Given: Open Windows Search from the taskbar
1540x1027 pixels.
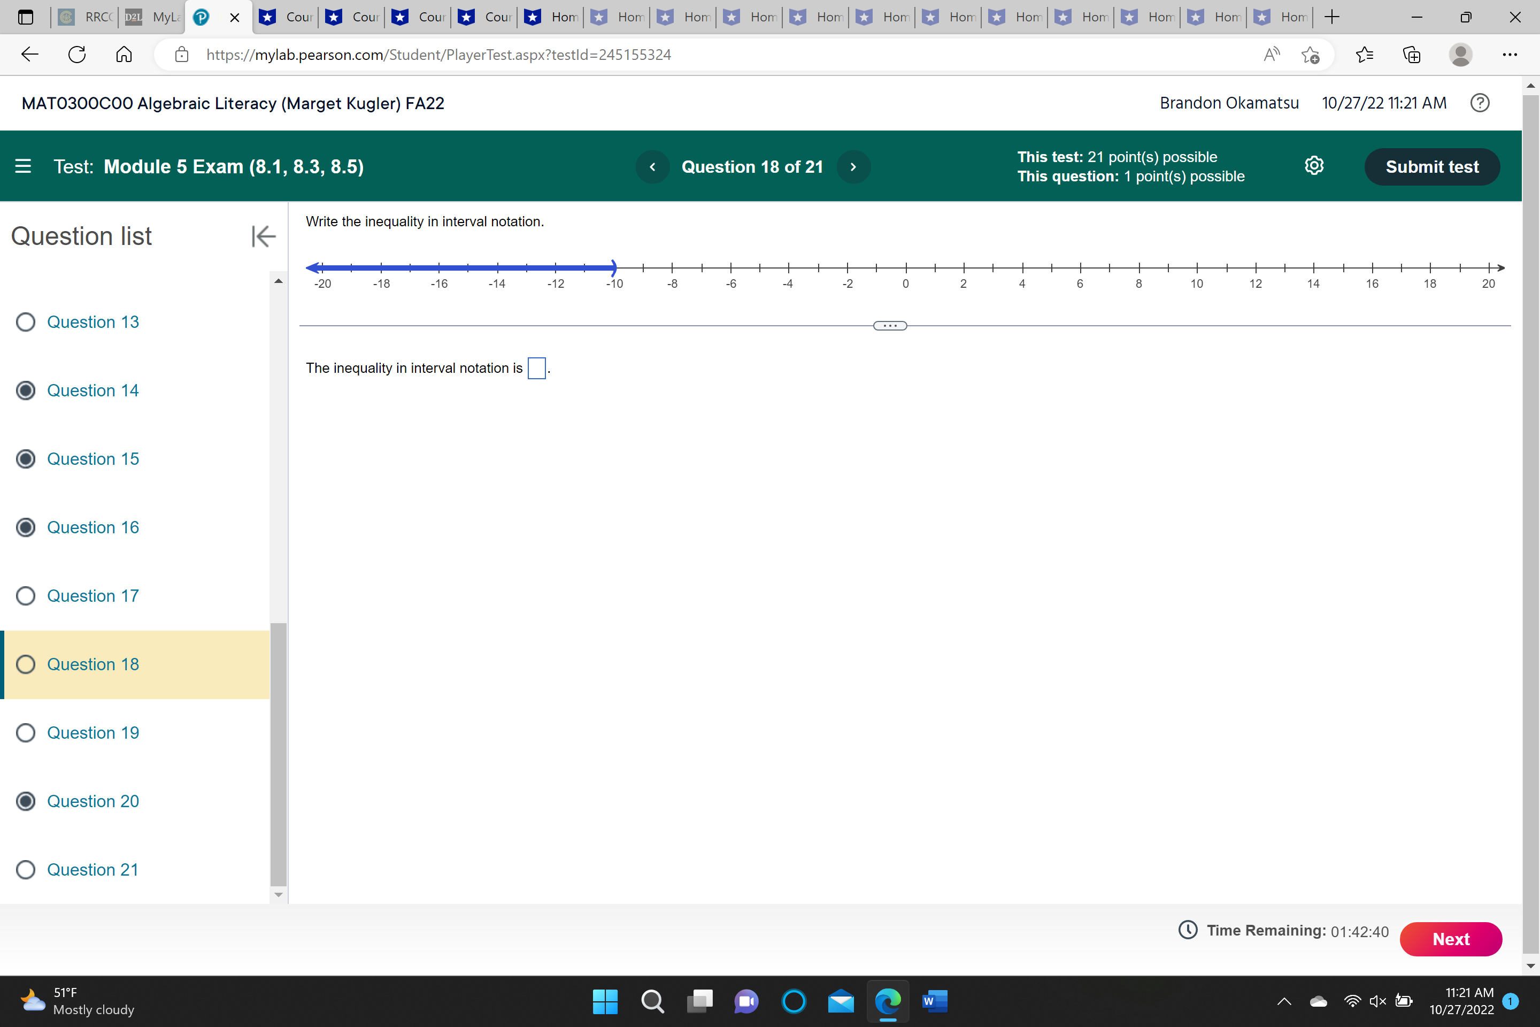Looking at the screenshot, I should [653, 1001].
